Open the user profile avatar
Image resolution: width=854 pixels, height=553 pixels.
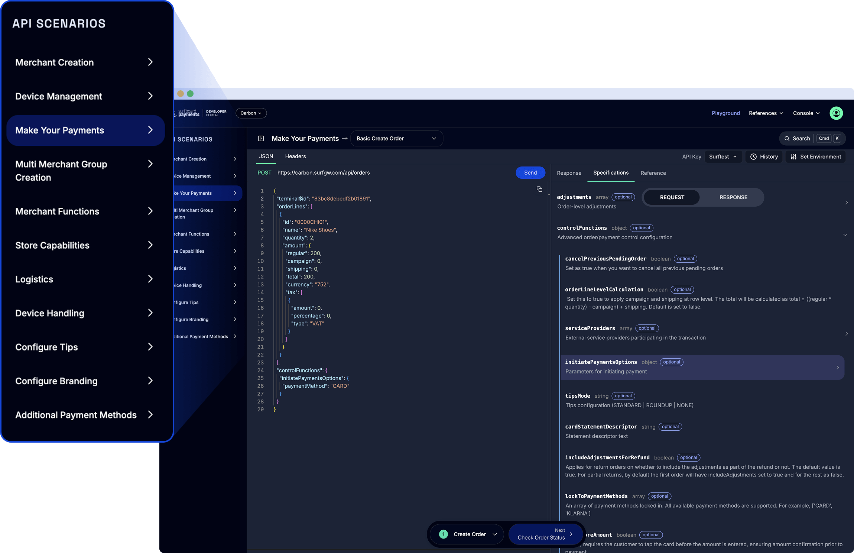pos(836,113)
